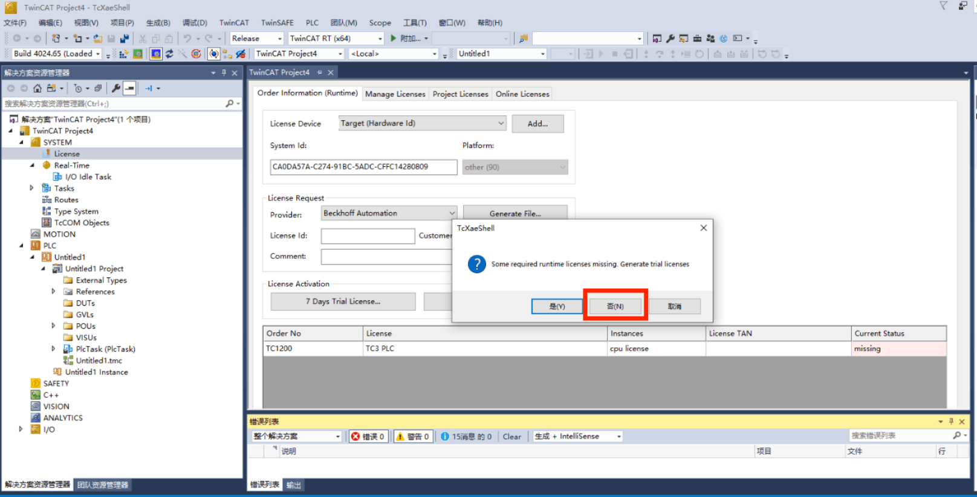Collapse the PLC tree node
977x497 pixels.
[x=22, y=246]
